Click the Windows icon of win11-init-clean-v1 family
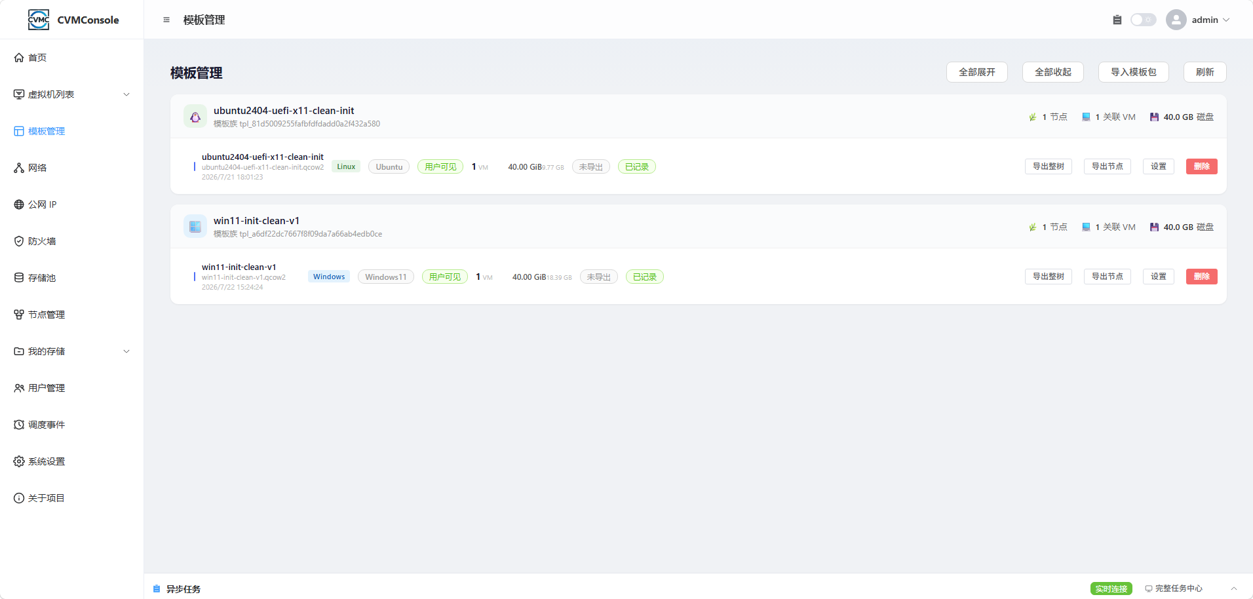The image size is (1253, 599). point(195,227)
